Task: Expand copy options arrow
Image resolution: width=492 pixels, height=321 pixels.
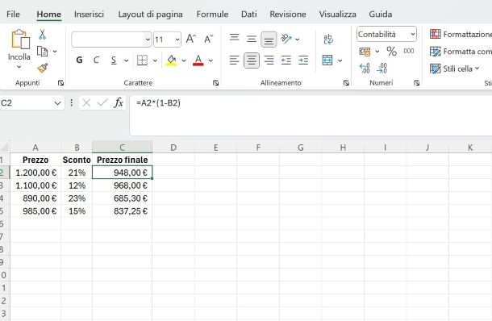Action: [x=55, y=51]
